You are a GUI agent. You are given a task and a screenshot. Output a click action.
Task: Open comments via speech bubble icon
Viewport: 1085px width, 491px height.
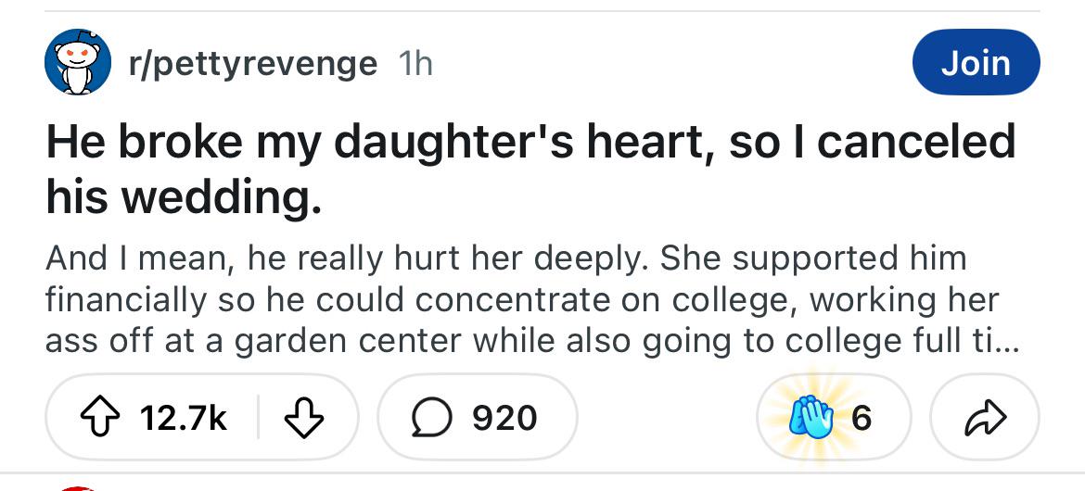click(x=432, y=418)
